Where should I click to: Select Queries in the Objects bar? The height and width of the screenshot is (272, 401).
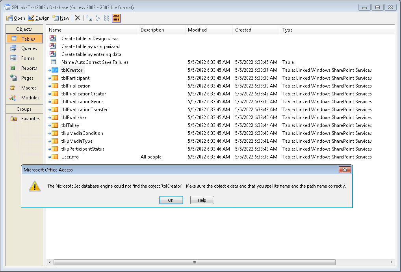click(24, 48)
